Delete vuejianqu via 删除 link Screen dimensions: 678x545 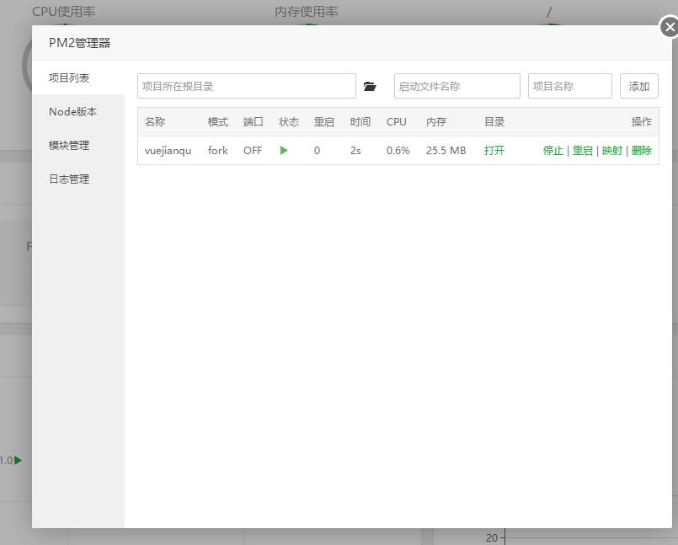click(x=642, y=151)
